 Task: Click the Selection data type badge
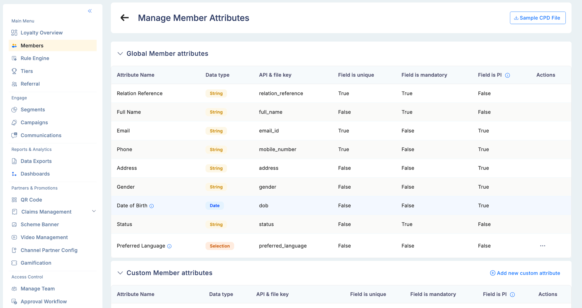(220, 246)
